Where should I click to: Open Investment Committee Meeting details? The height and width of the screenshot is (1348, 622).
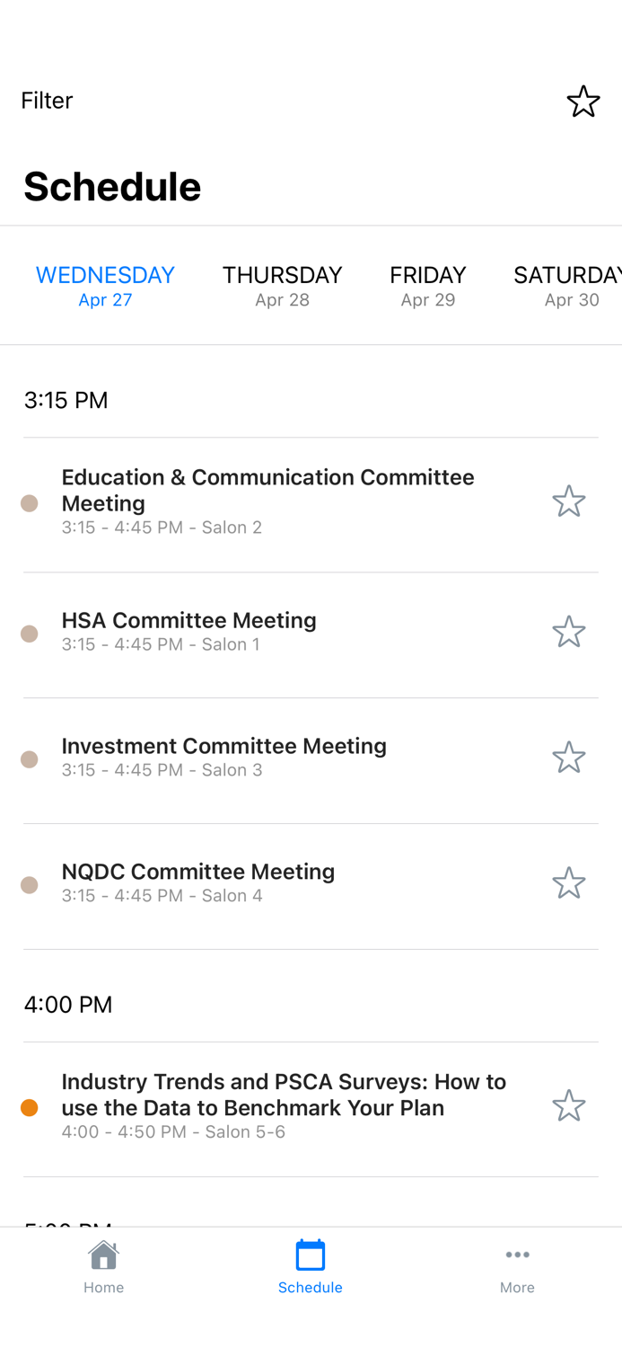pyautogui.click(x=223, y=756)
